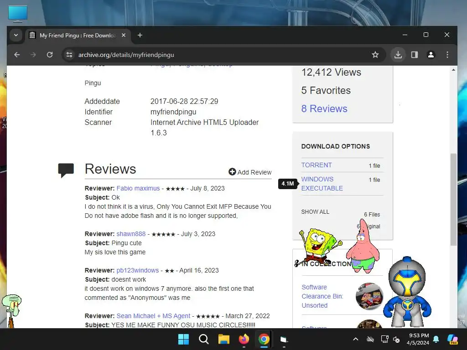Screen dimensions: 467x350
Task: Open a new tab with plus button
Action: 140,35
